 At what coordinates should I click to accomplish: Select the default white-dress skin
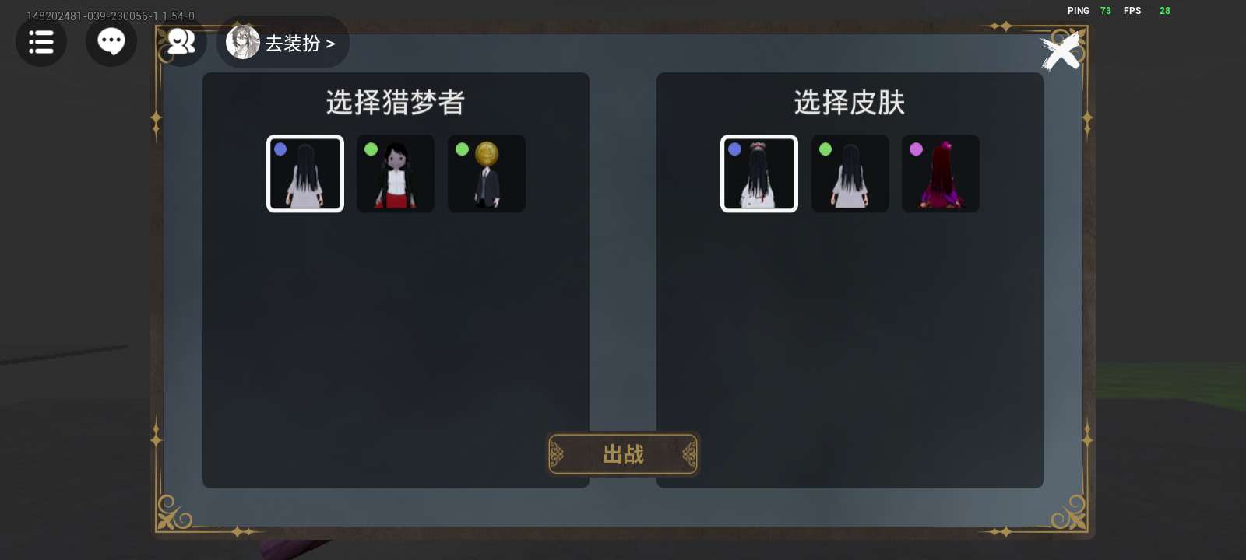pyautogui.click(x=850, y=173)
